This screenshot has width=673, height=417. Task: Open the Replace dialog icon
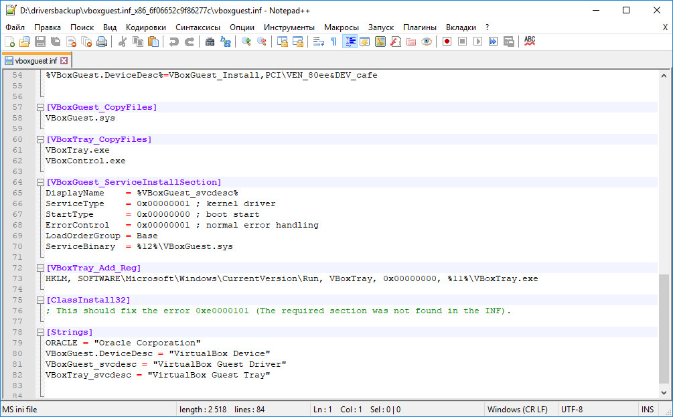pyautogui.click(x=225, y=41)
